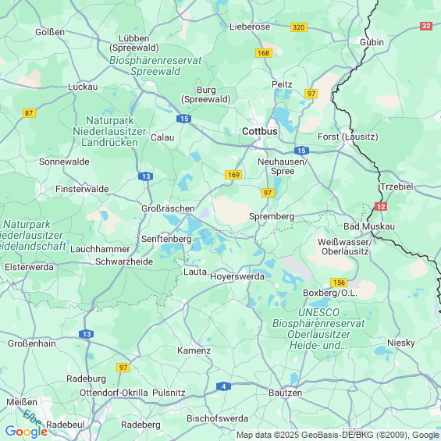Click the red 12 road shield near Trzebiel

381,206
